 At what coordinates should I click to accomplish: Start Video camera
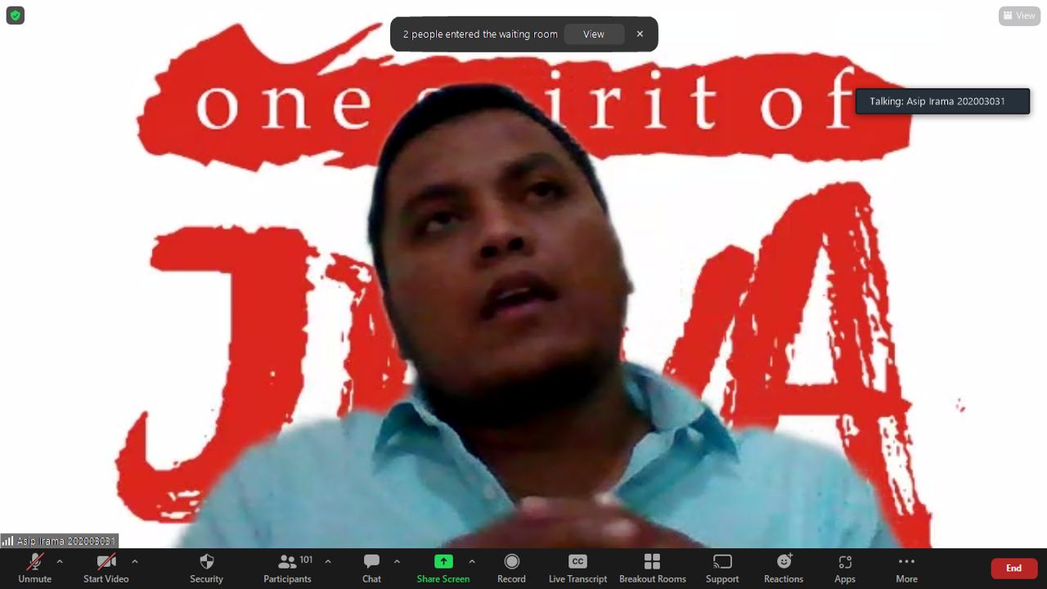click(x=106, y=562)
